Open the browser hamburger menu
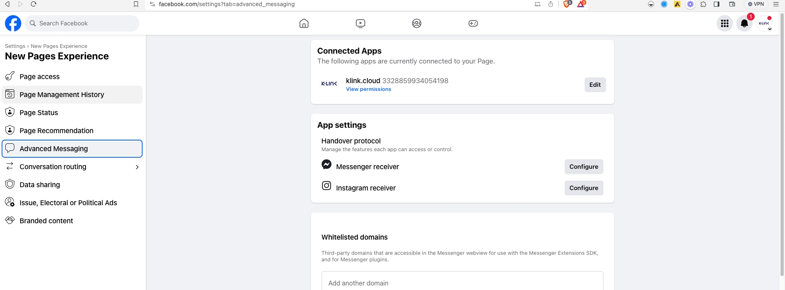The image size is (785, 290). click(776, 4)
